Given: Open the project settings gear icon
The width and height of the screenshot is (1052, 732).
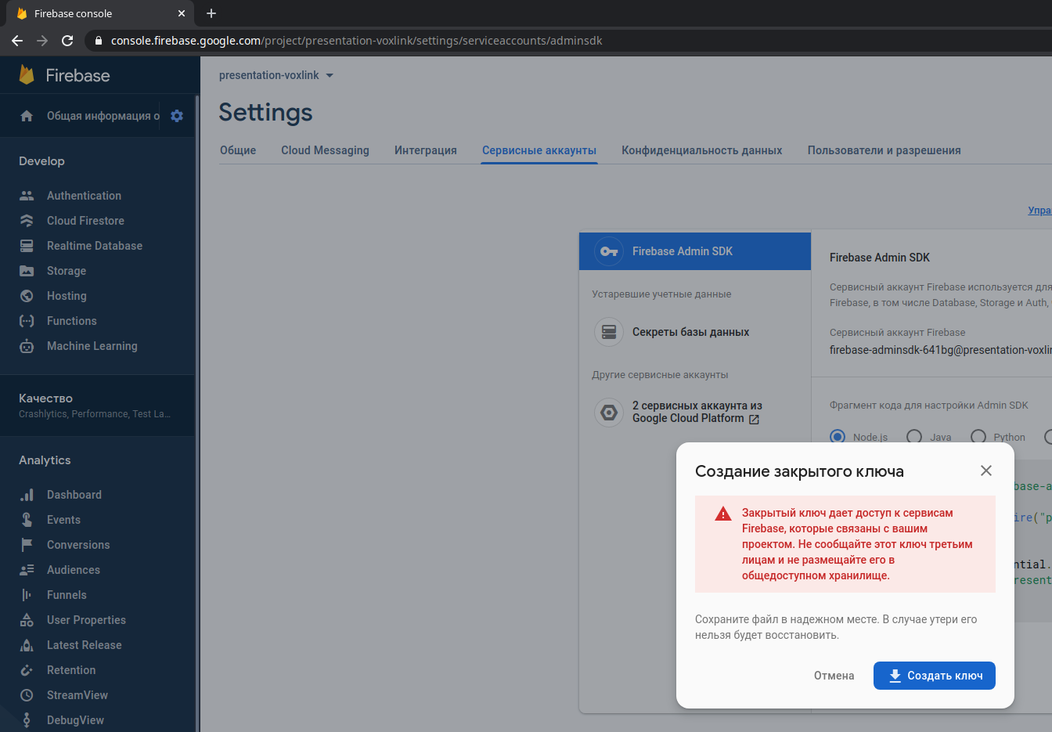Looking at the screenshot, I should click(177, 116).
